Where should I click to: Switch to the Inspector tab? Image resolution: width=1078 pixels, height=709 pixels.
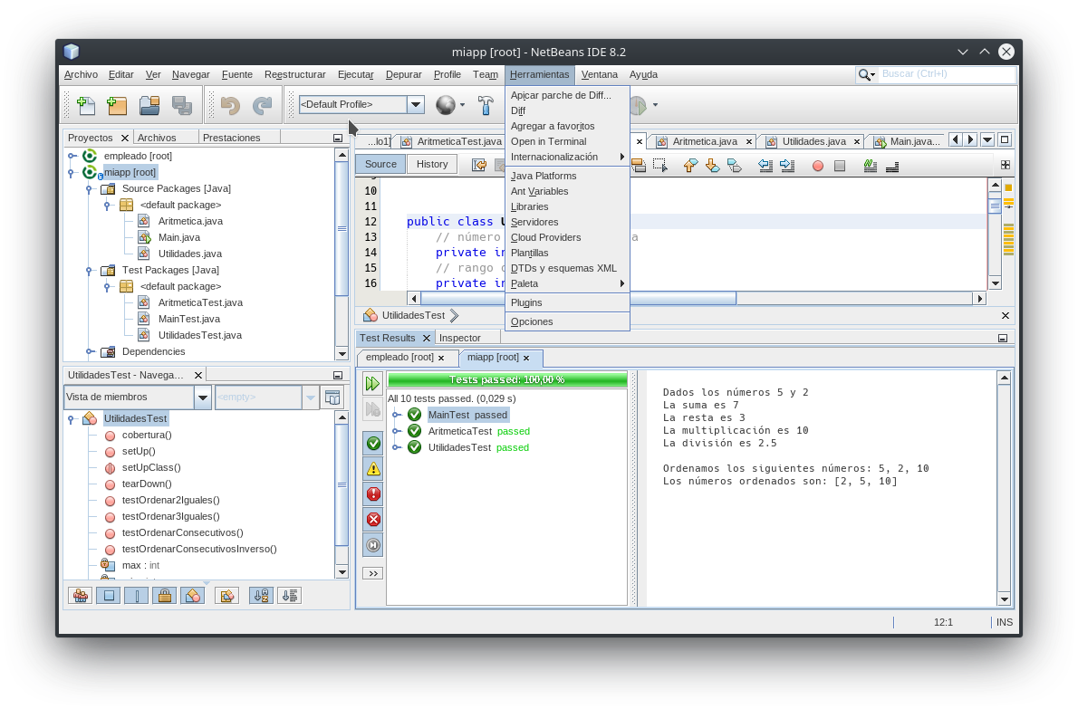click(x=460, y=338)
